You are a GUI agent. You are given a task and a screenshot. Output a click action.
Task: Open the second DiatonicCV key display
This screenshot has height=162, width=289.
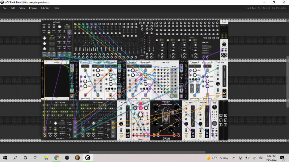point(146,66)
